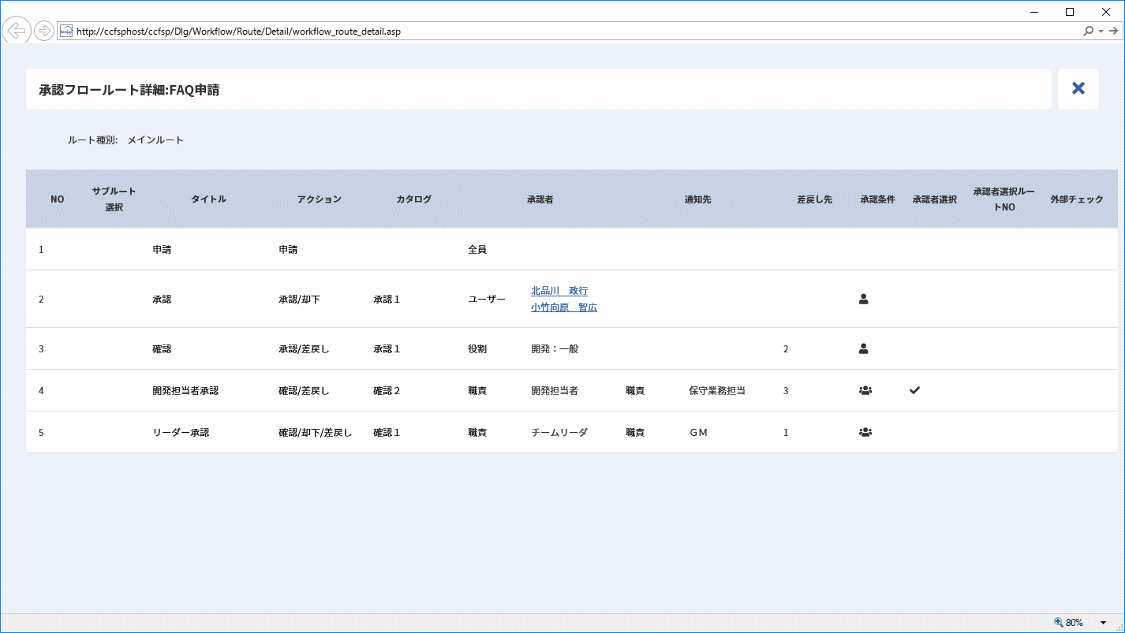This screenshot has width=1125, height=633.
Task: Click the 開発担当者承認 title cell
Action: 185,390
